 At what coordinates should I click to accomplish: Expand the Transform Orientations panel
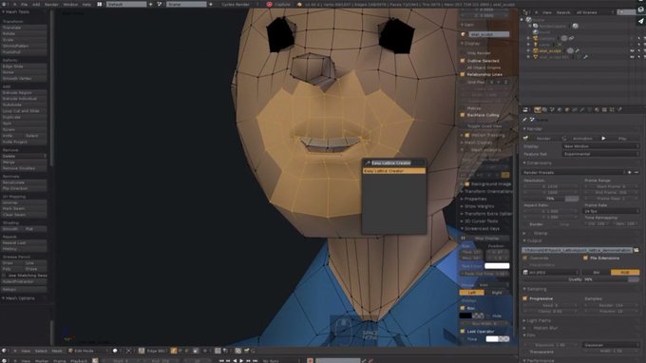[487, 191]
